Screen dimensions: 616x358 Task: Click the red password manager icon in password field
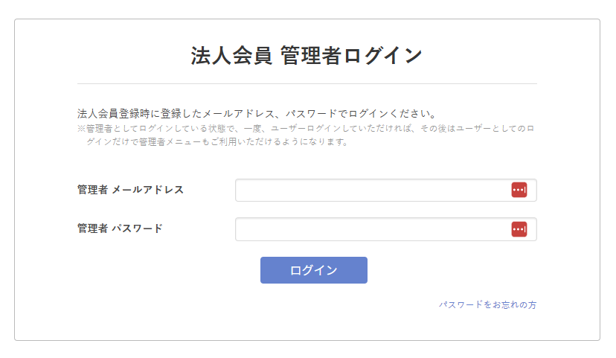pos(519,229)
